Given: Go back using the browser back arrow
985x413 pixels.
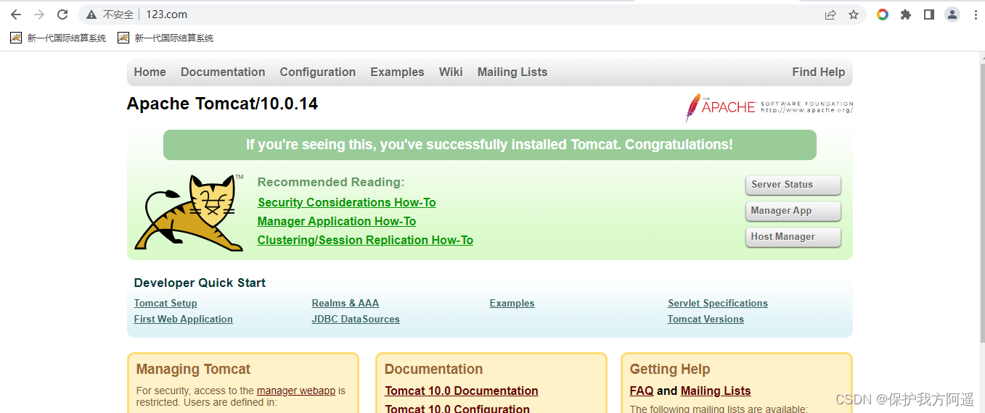Looking at the screenshot, I should [16, 14].
